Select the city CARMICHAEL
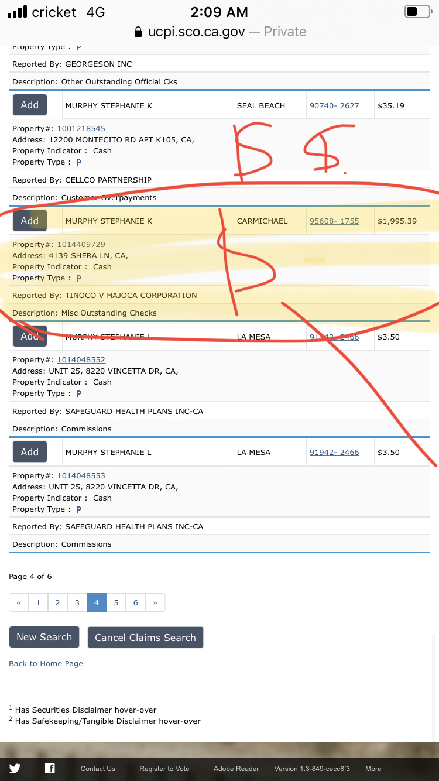 (262, 221)
